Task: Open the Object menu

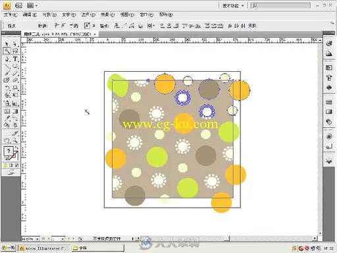Action: tap(49, 14)
